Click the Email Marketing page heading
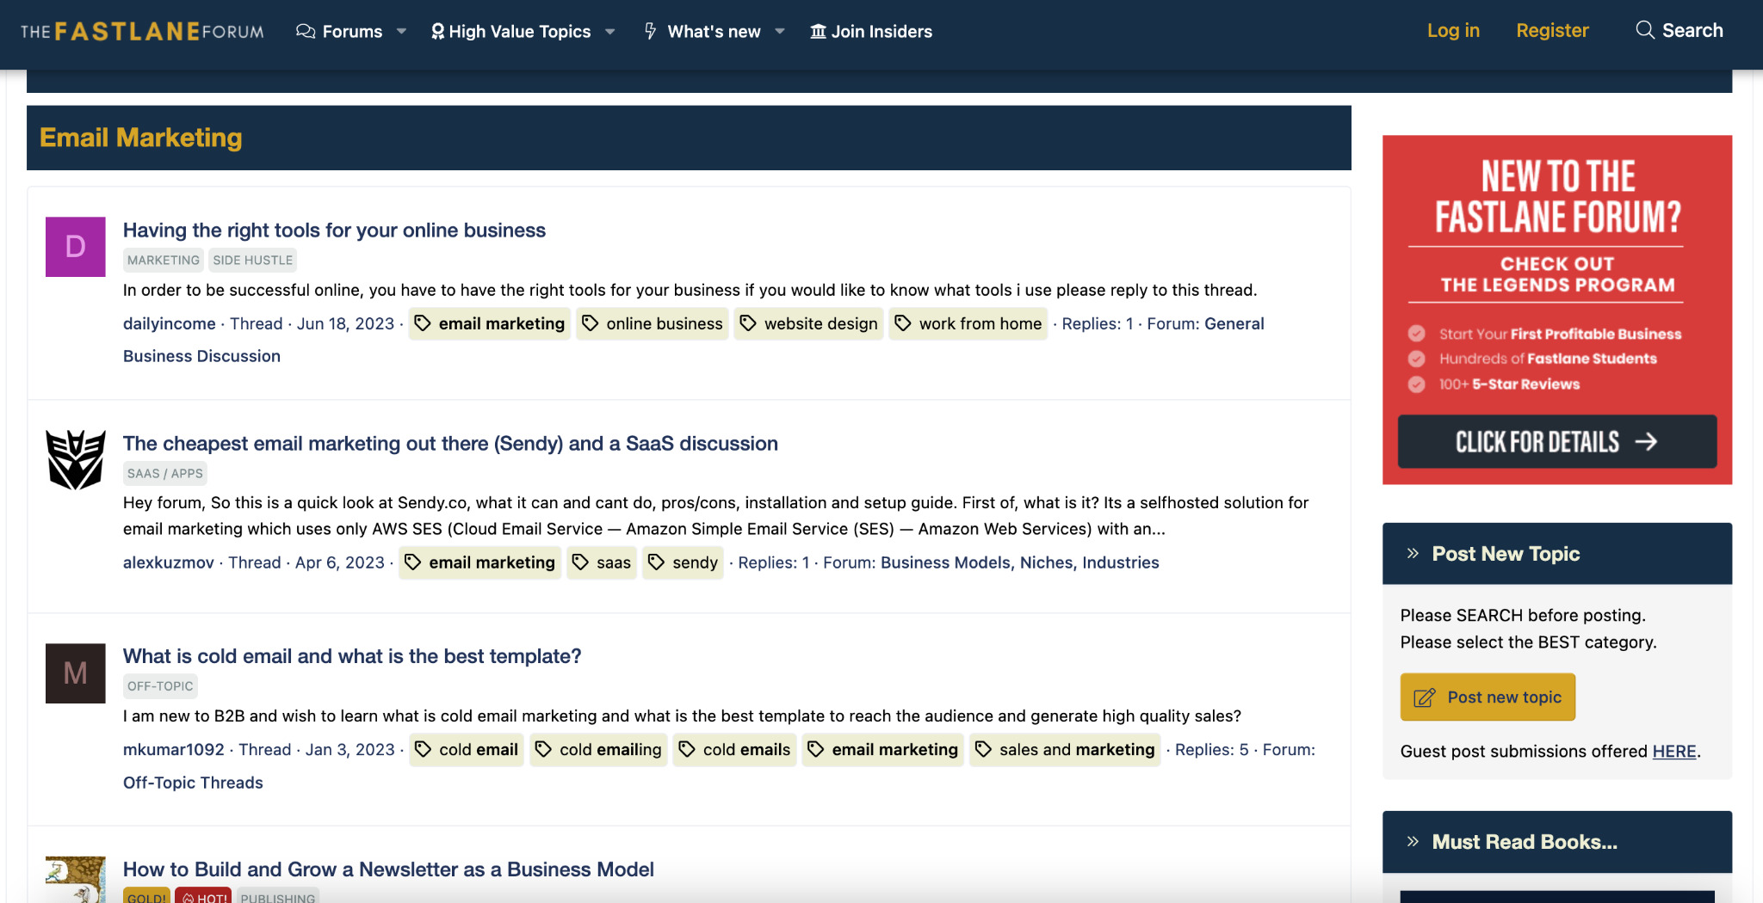Screen dimensions: 1763x903 click(x=141, y=138)
